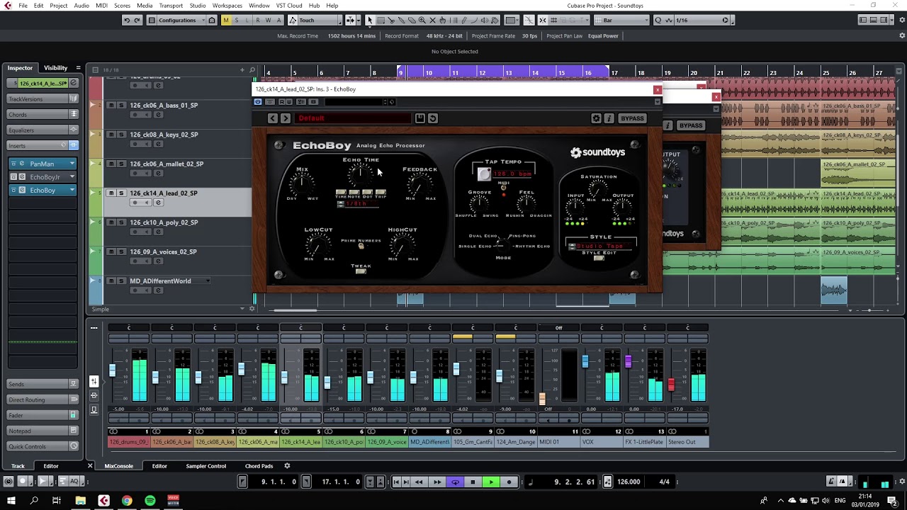Open the Bar snap type dropdown
This screenshot has width=907, height=510.
620,21
